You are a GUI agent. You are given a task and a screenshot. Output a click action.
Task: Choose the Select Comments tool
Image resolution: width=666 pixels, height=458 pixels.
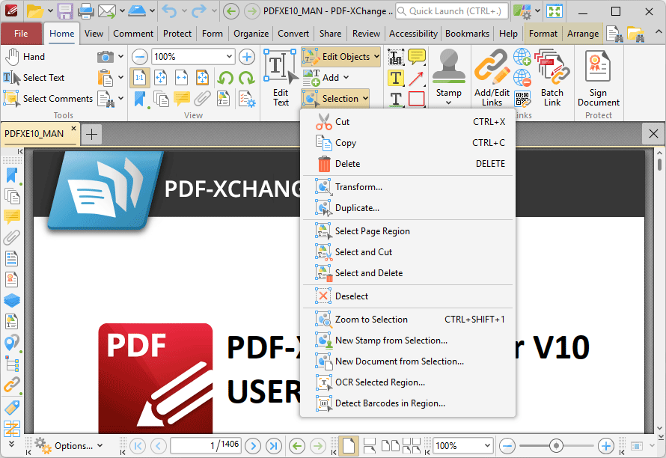click(48, 99)
